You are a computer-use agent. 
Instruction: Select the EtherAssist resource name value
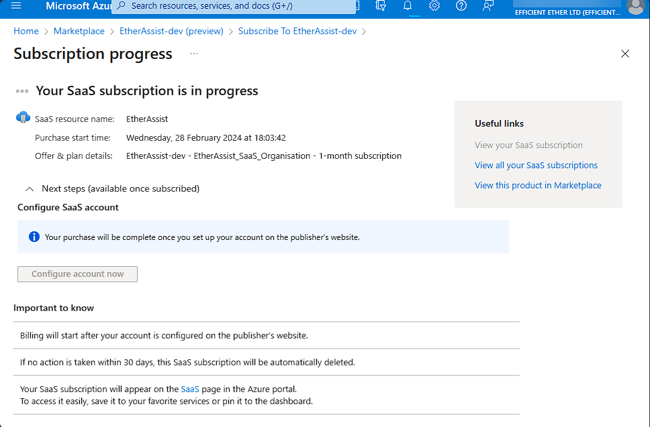click(x=147, y=119)
